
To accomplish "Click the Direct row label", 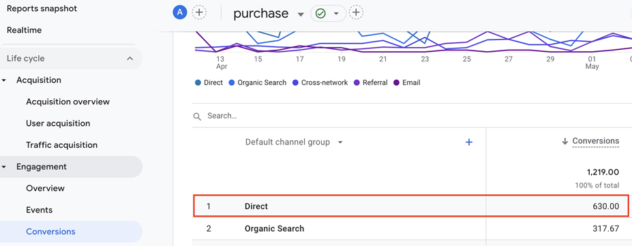I will 256,206.
